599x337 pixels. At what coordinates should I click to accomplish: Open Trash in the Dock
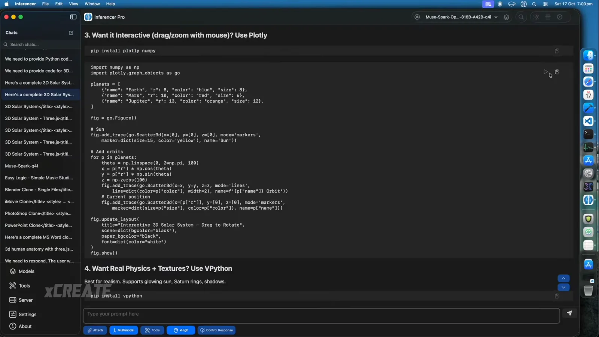589,291
